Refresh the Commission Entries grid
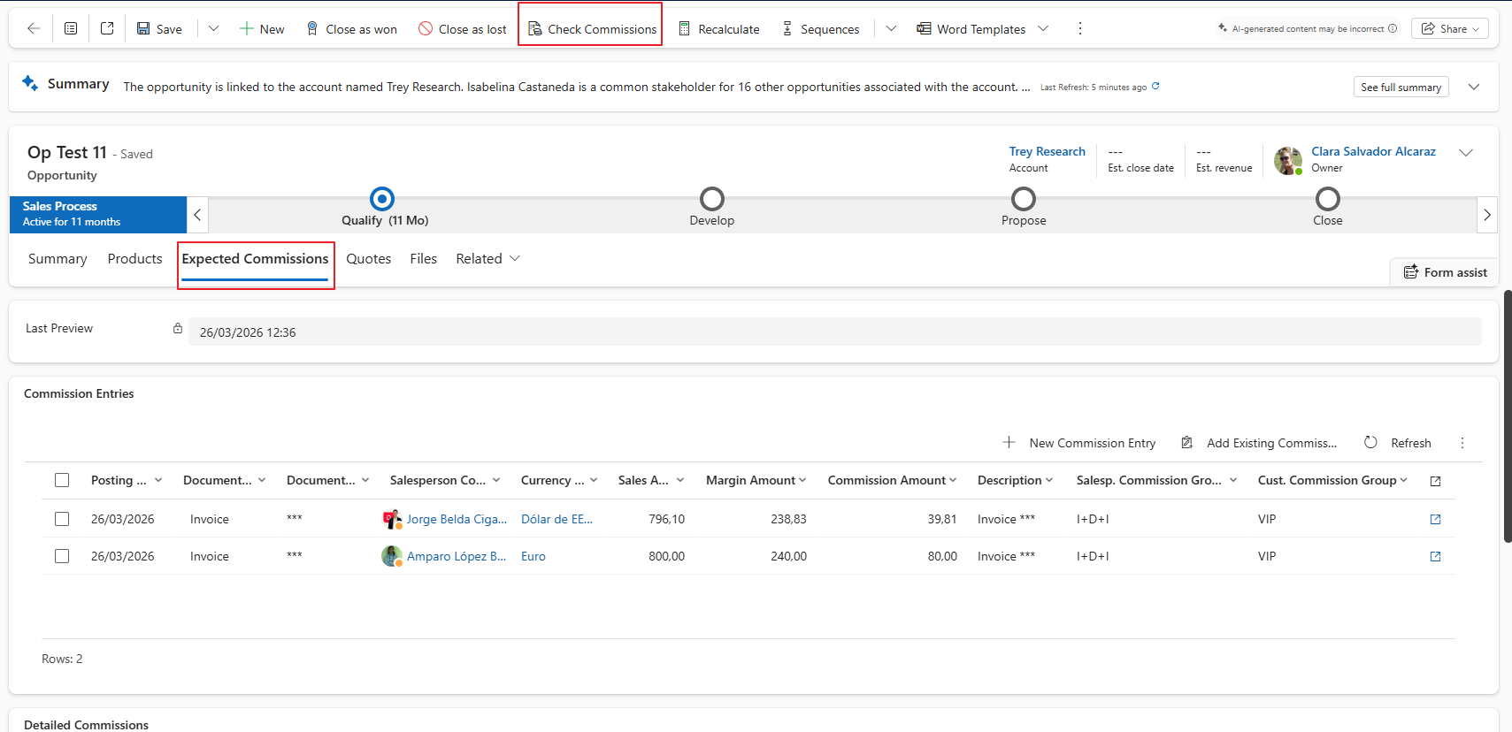 click(1398, 443)
